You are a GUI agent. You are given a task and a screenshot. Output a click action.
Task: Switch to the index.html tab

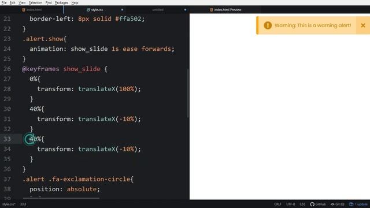pyautogui.click(x=32, y=10)
